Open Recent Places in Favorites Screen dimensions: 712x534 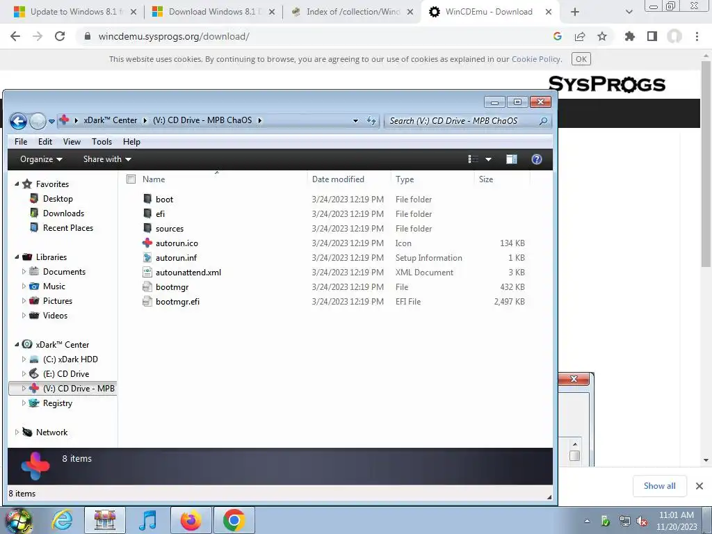pos(68,228)
